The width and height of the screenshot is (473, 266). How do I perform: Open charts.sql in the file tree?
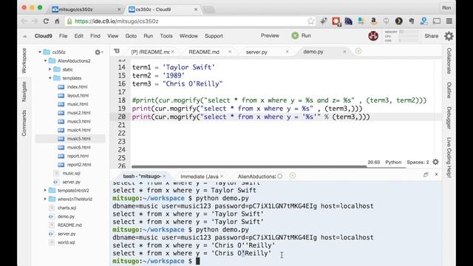[67, 208]
